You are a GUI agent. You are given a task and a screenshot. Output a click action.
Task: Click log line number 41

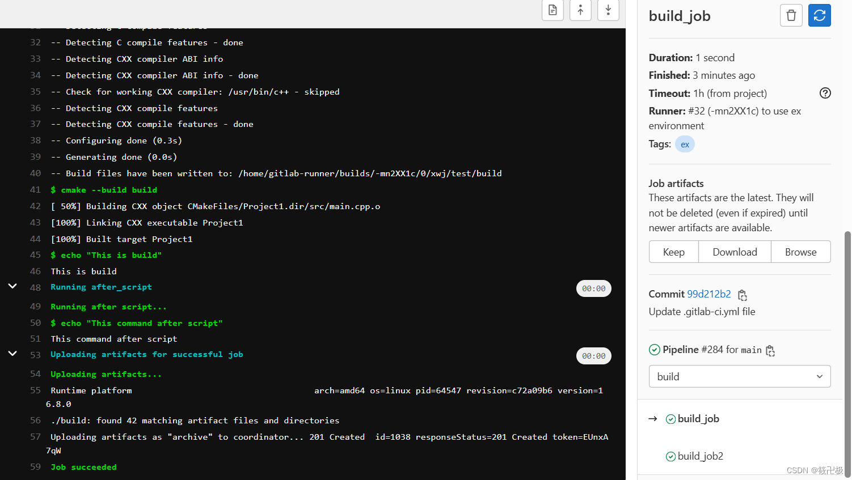point(35,190)
